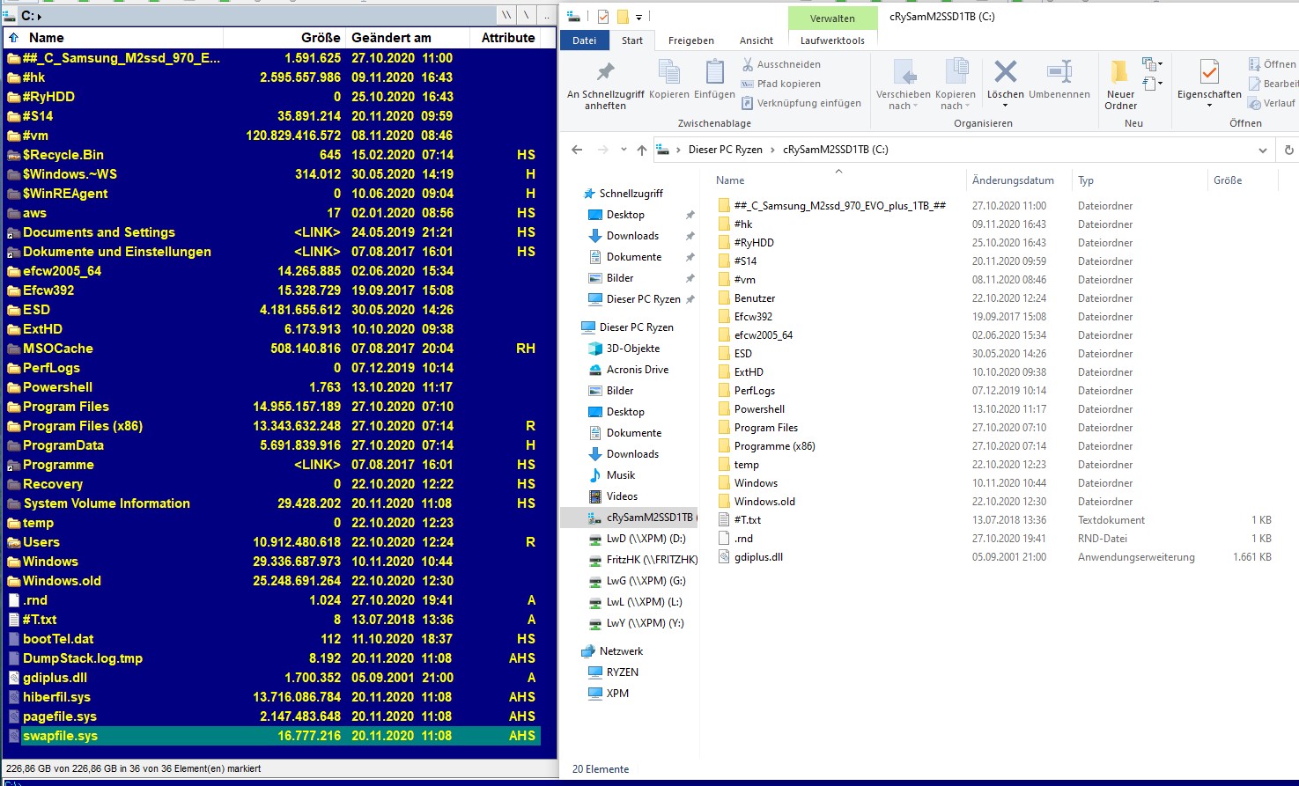Click Dieser PC Ryzen in breadcrumb

click(725, 150)
